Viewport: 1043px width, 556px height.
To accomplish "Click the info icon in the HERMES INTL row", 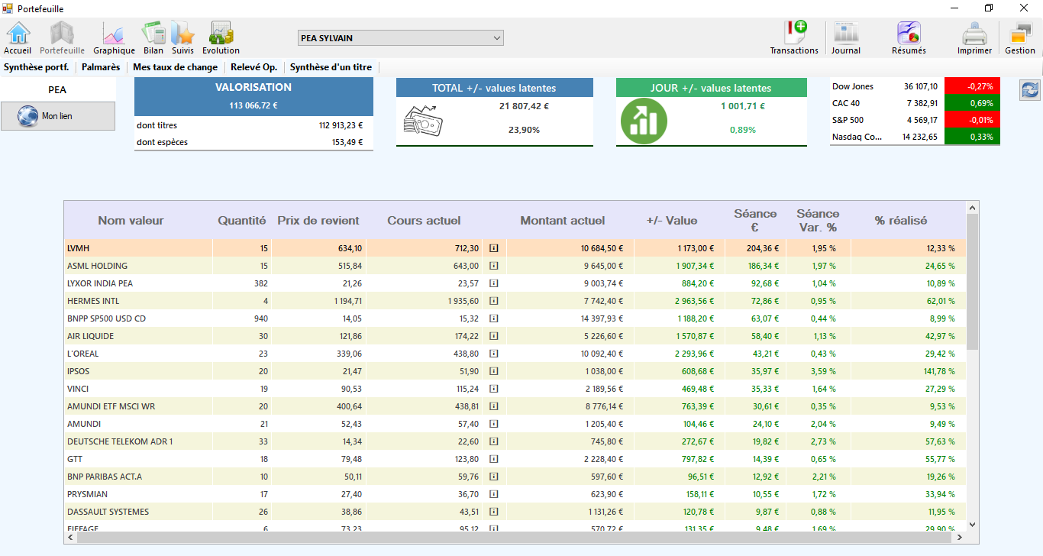I will click(x=493, y=301).
